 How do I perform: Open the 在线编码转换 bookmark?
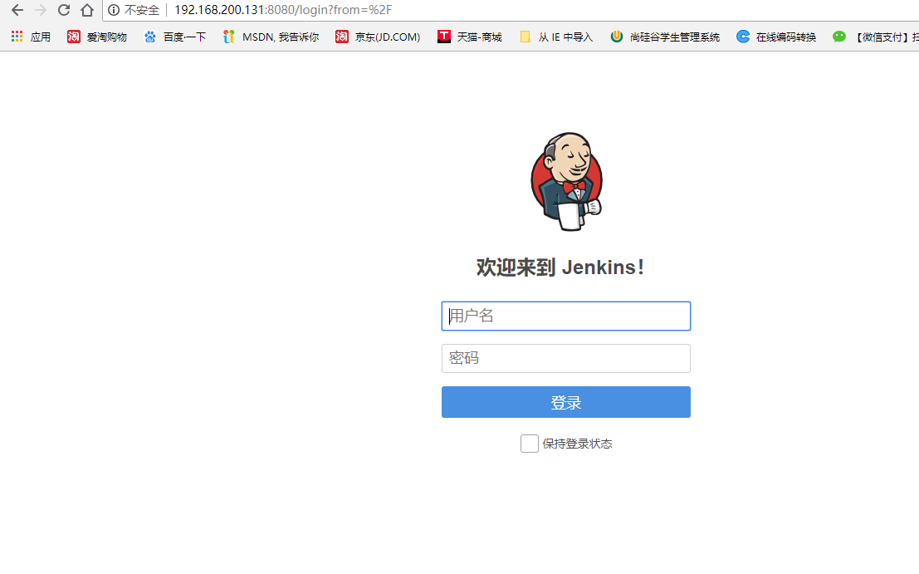click(x=776, y=37)
